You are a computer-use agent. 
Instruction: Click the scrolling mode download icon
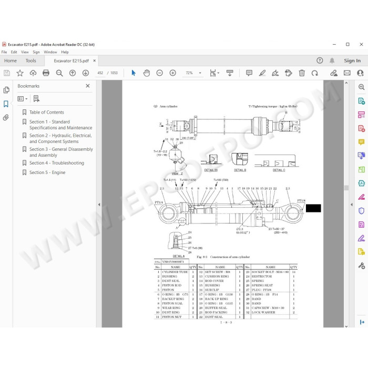click(230, 73)
